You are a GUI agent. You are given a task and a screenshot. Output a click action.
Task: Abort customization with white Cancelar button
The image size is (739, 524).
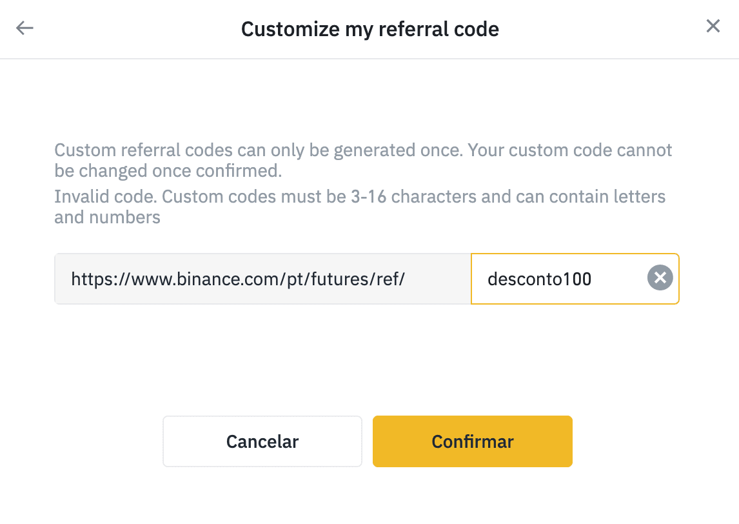click(x=262, y=441)
